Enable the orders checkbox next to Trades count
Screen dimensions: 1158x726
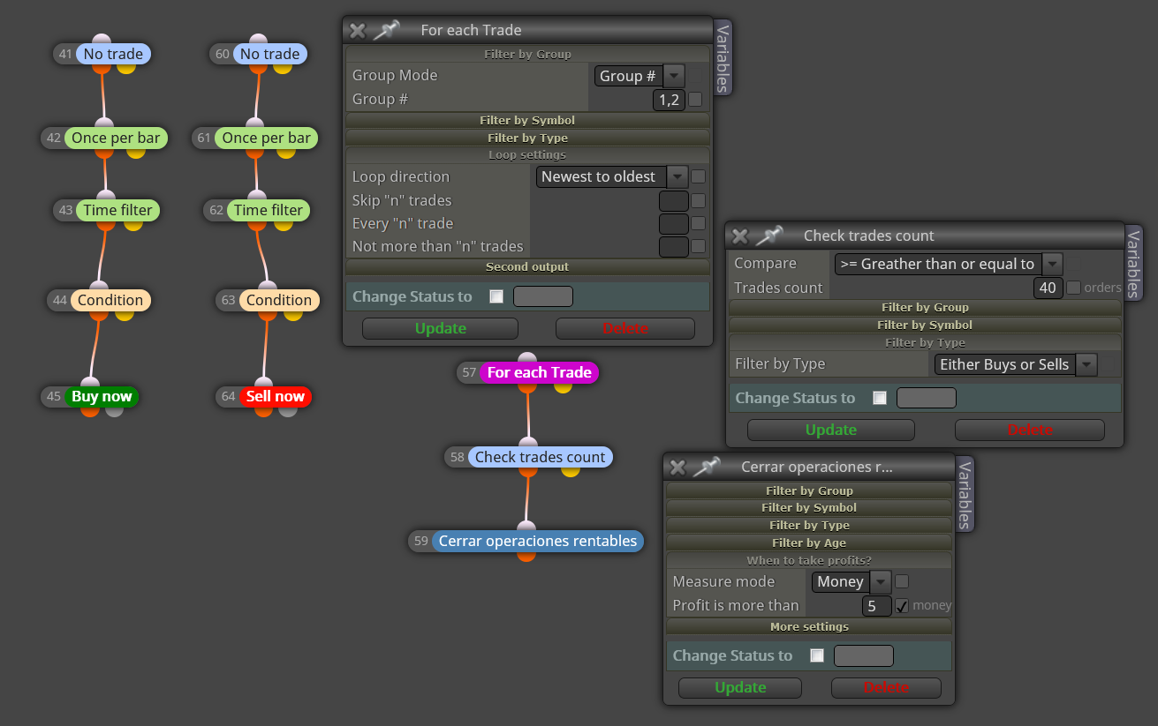tap(1073, 288)
